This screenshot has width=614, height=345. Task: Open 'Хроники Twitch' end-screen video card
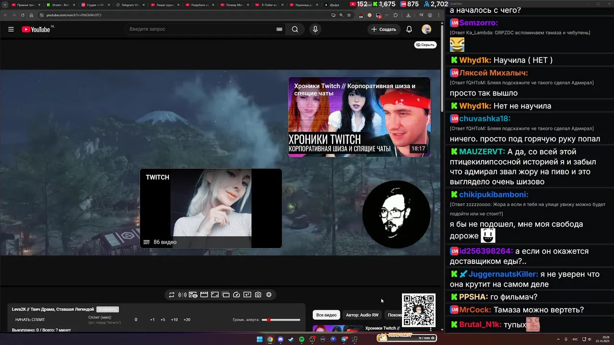359,117
